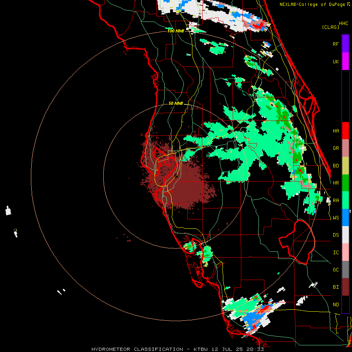The width and height of the screenshot is (352, 352).
Task: Click the "100 NMI" range ring label
Action: click(176, 31)
